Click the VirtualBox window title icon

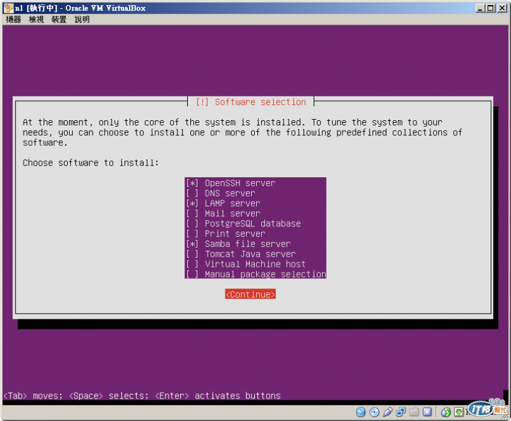point(8,8)
